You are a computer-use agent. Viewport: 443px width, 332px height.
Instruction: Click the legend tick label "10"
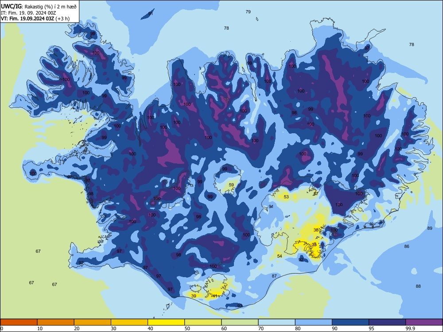click(40, 328)
